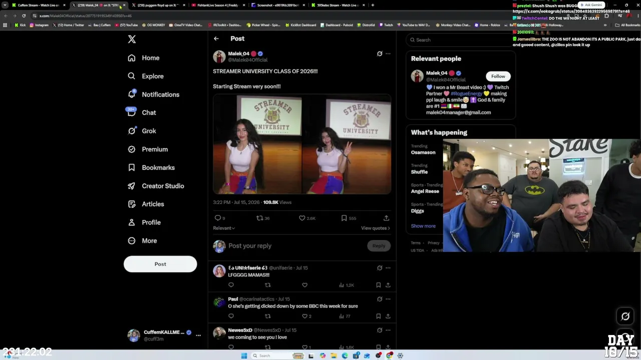Open the Relevant replies sort dropdown
Screen dimensions: 641x360
tap(224, 228)
